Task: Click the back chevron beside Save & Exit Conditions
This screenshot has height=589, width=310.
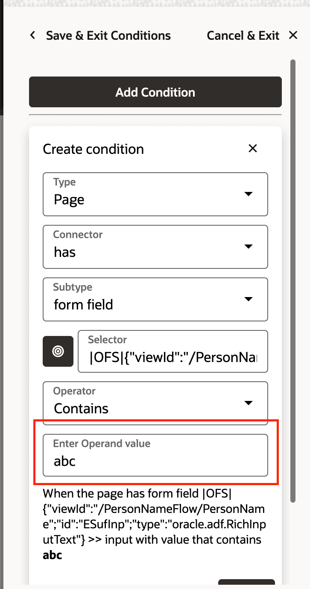Action: [33, 35]
